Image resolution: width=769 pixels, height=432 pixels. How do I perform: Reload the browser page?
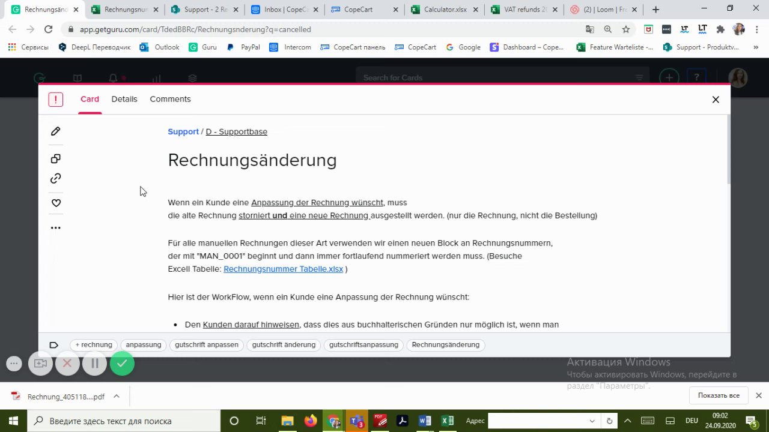tap(48, 29)
